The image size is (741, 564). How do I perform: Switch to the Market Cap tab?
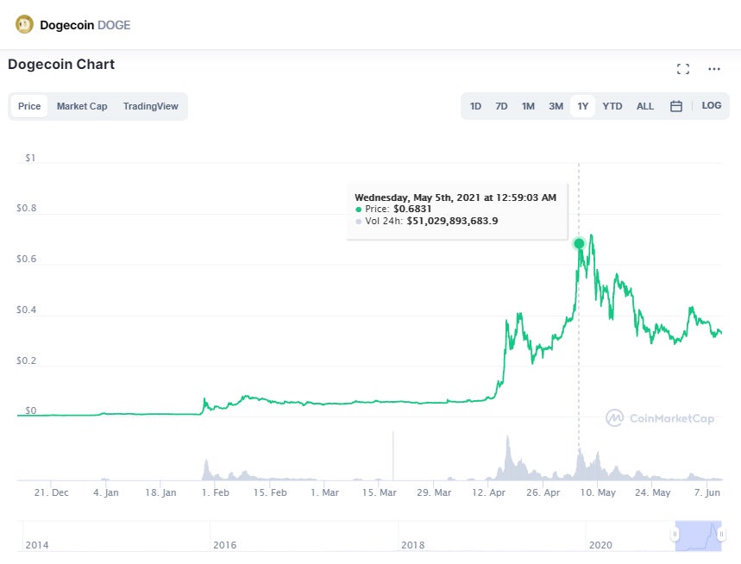pos(82,106)
